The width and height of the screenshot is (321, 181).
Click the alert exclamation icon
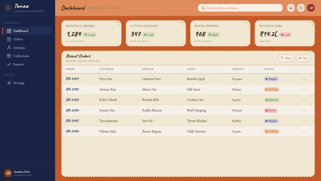click(x=301, y=8)
